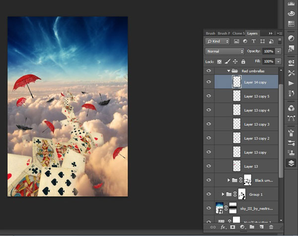Screen dimensions: 298x236
Task: Filter layers by type layers icon
Action: (x=253, y=41)
